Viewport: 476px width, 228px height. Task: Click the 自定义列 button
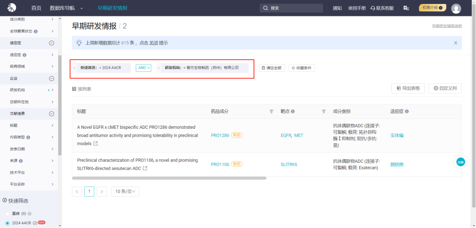[x=445, y=88]
